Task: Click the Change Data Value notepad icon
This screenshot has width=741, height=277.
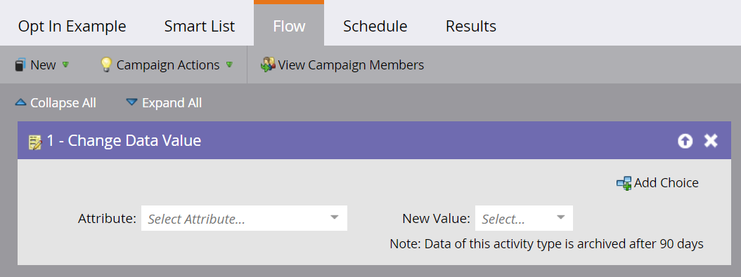Action: coord(35,142)
